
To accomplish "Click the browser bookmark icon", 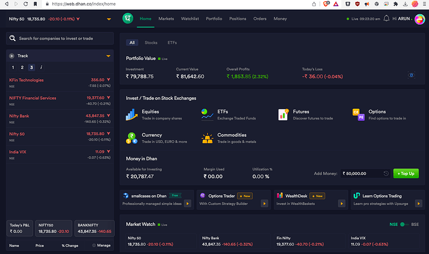I will tap(35, 4).
